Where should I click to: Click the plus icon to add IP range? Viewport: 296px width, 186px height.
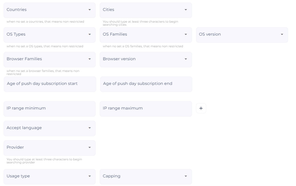click(201, 108)
